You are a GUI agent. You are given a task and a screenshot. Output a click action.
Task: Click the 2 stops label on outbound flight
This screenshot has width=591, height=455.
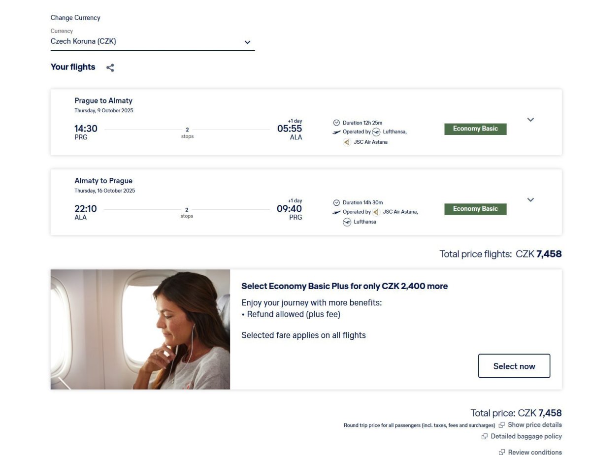(187, 132)
